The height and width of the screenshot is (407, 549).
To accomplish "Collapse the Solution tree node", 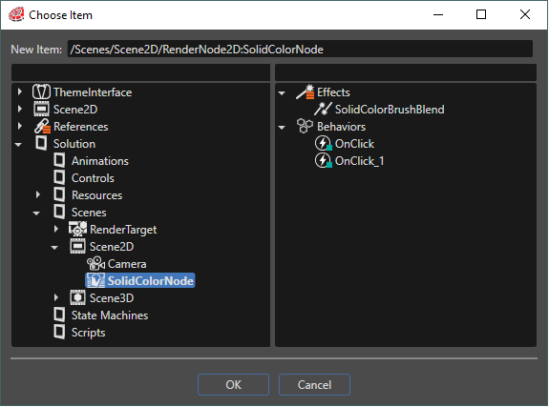I will click(18, 145).
